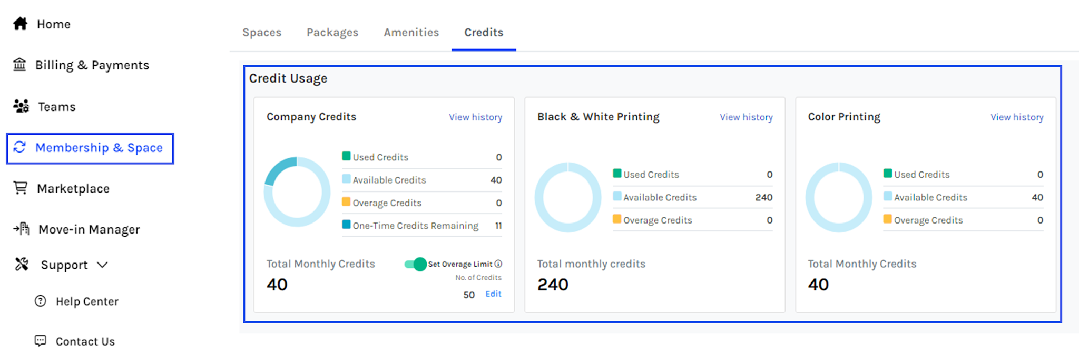Screen dimensions: 1079x354
Task: Click the Black & White Printing card title
Action: coord(599,117)
